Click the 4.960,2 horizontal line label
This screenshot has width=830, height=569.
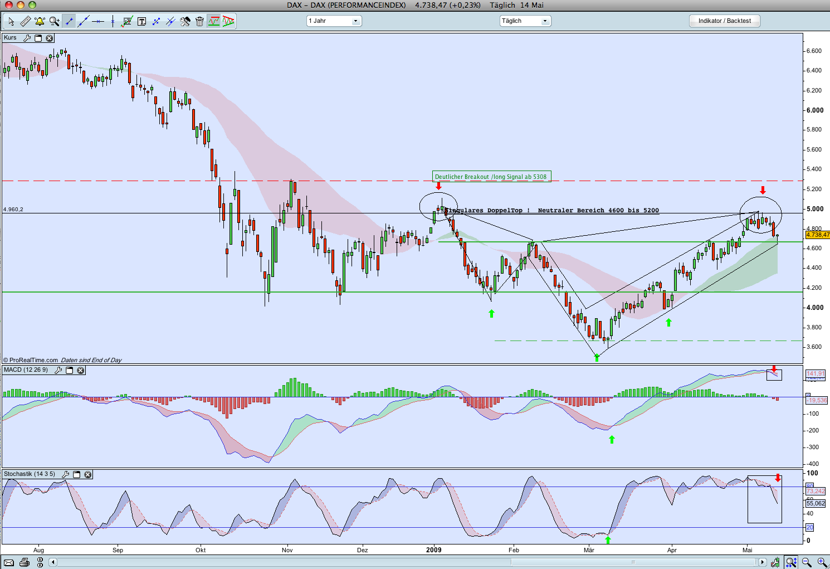tap(13, 210)
